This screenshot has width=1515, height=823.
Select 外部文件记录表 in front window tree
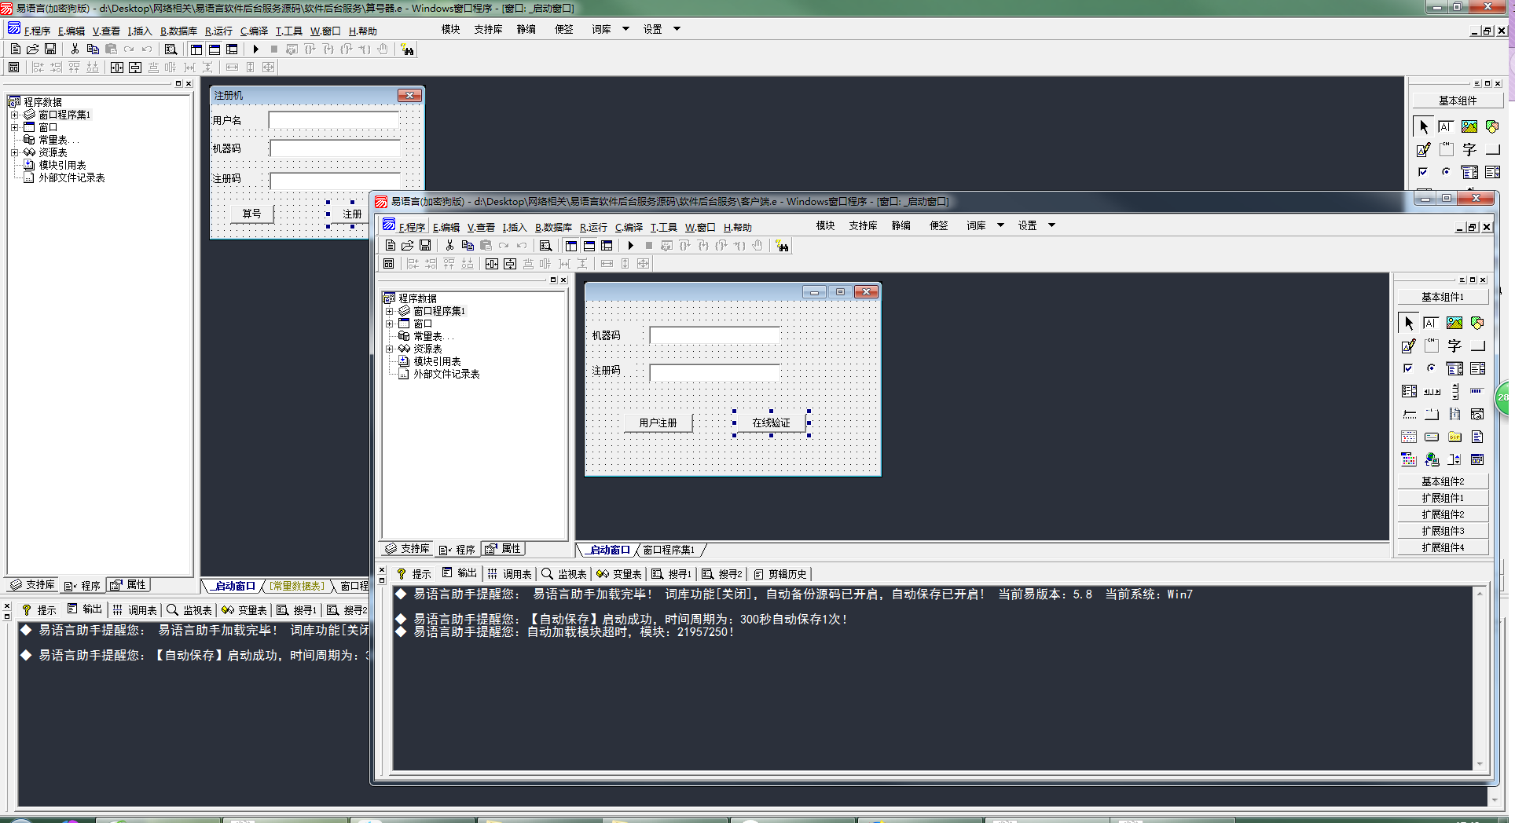446,374
